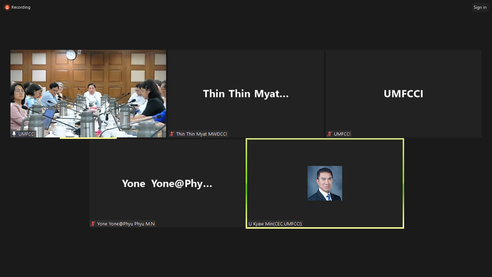This screenshot has height=277, width=492.
Task: Click the red Recording indicator icon
Action: point(7,7)
